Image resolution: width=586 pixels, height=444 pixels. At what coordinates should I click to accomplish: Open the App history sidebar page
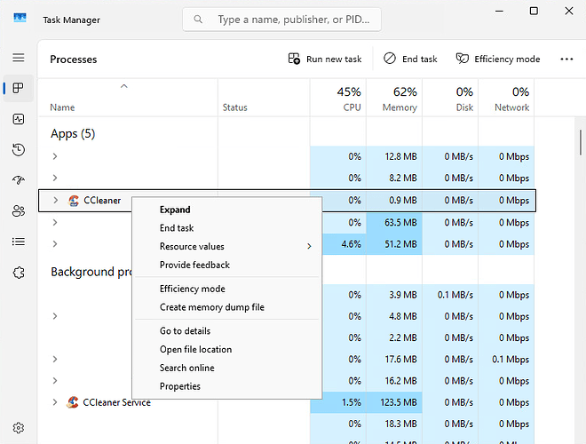coord(19,150)
